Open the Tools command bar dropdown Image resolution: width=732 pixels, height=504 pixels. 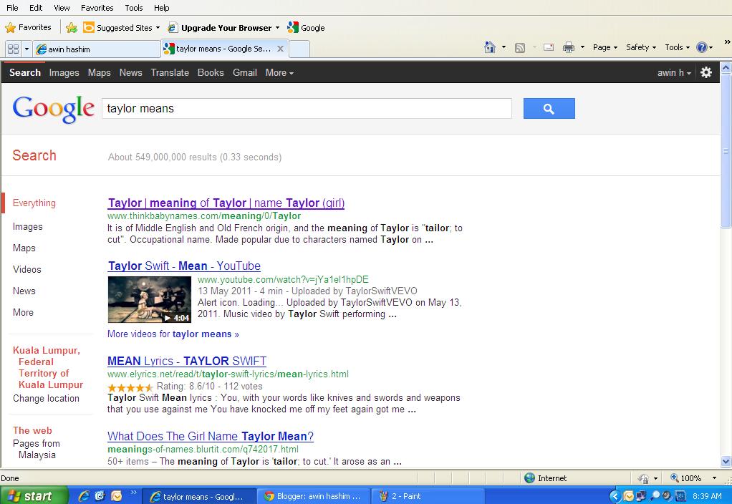click(678, 47)
